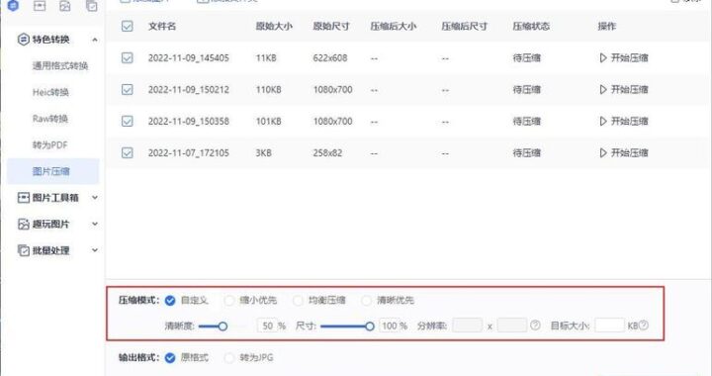Click the 尺寸 slider handle

(x=370, y=327)
